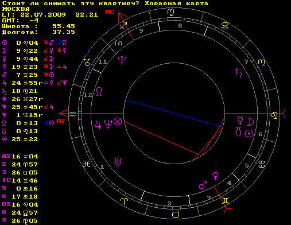Select the house 8 number label

tap(180, 26)
